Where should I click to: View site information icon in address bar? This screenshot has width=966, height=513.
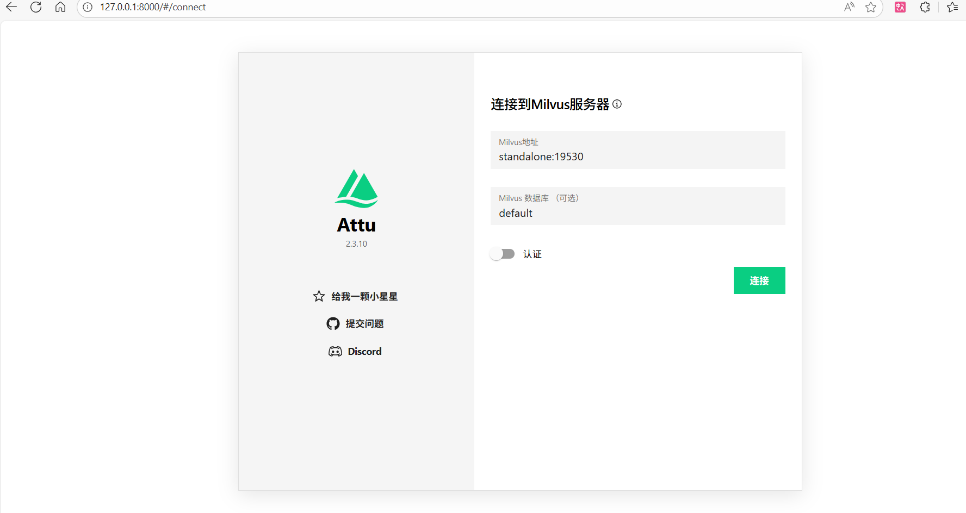(88, 7)
